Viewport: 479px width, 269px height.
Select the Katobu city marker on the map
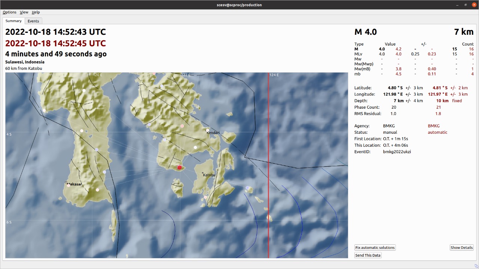point(203,173)
